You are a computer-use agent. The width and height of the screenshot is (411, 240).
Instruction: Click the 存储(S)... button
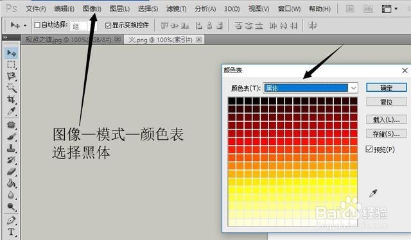pos(387,134)
